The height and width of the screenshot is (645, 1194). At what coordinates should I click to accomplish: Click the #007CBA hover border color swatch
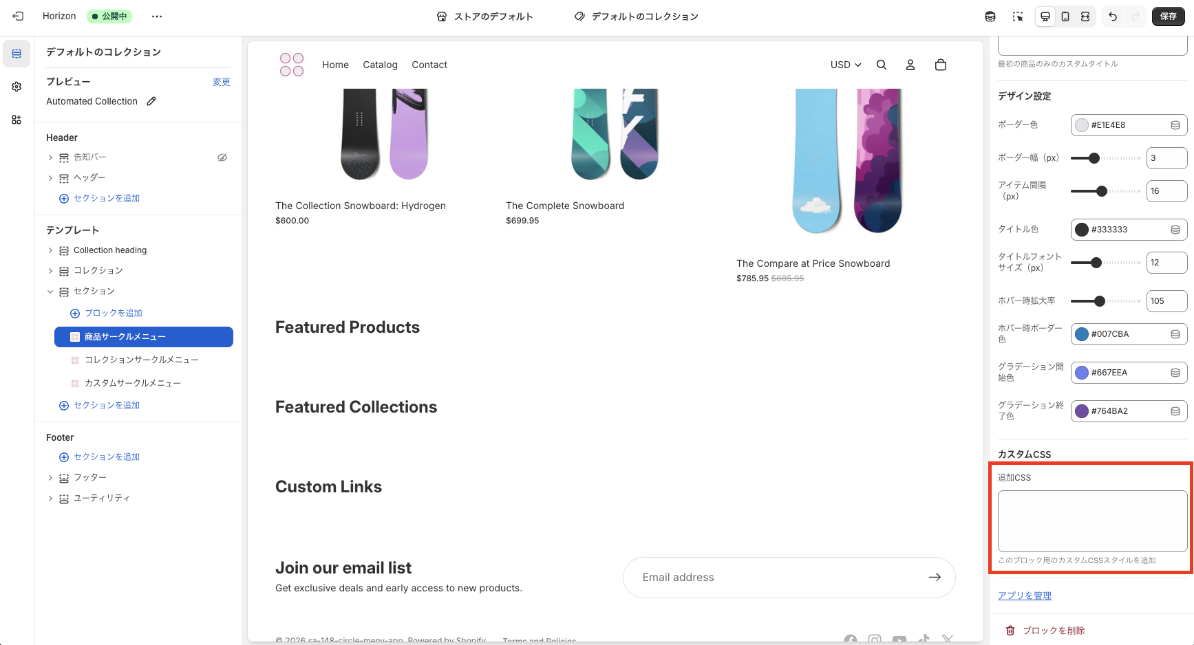pyautogui.click(x=1082, y=334)
